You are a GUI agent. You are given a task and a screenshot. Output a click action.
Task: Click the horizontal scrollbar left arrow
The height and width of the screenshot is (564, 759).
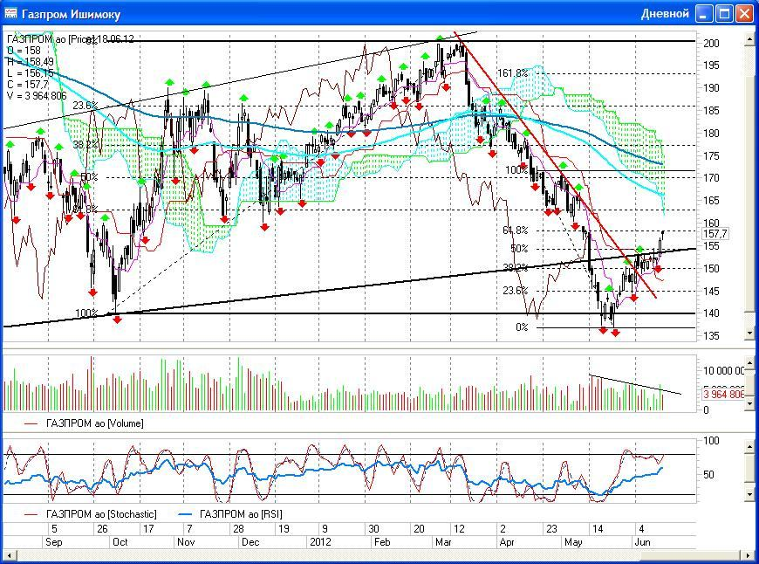coord(10,555)
